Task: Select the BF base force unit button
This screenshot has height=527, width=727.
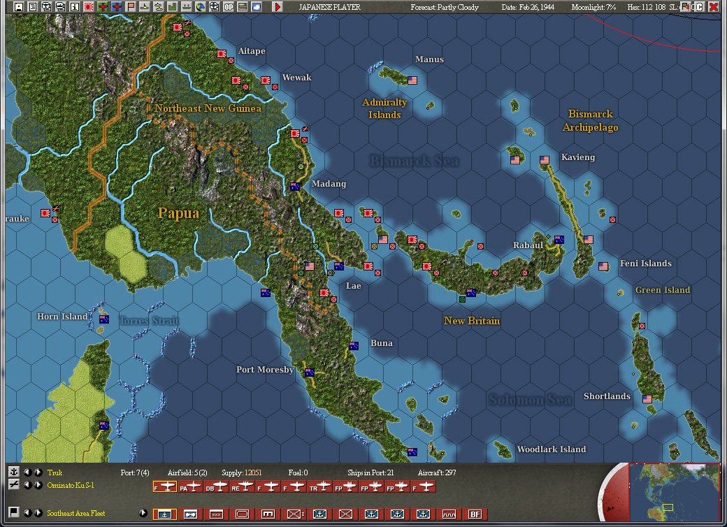Action: click(475, 514)
